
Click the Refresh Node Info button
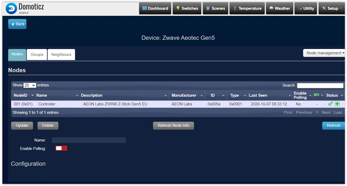coord(173,126)
